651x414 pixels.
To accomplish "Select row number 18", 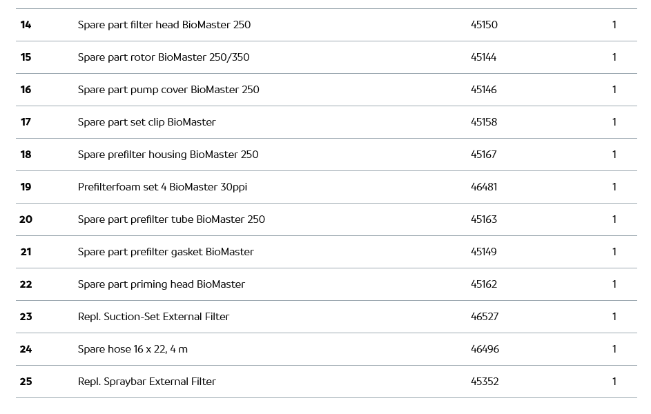I will (26, 155).
